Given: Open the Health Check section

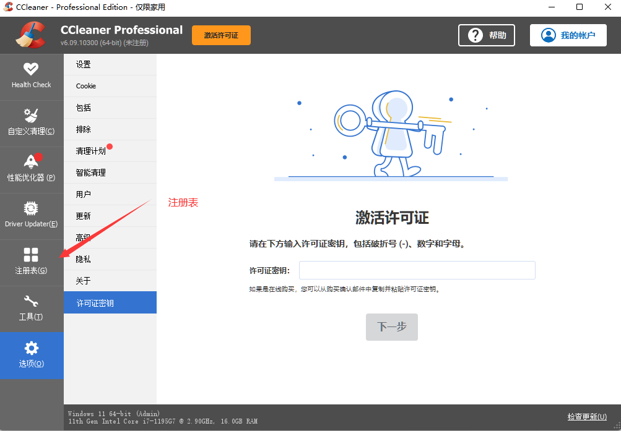Looking at the screenshot, I should coord(32,77).
